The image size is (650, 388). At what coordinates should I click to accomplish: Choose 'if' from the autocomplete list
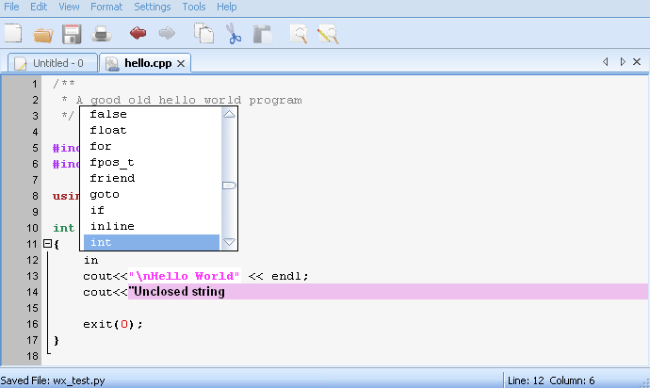pyautogui.click(x=152, y=210)
